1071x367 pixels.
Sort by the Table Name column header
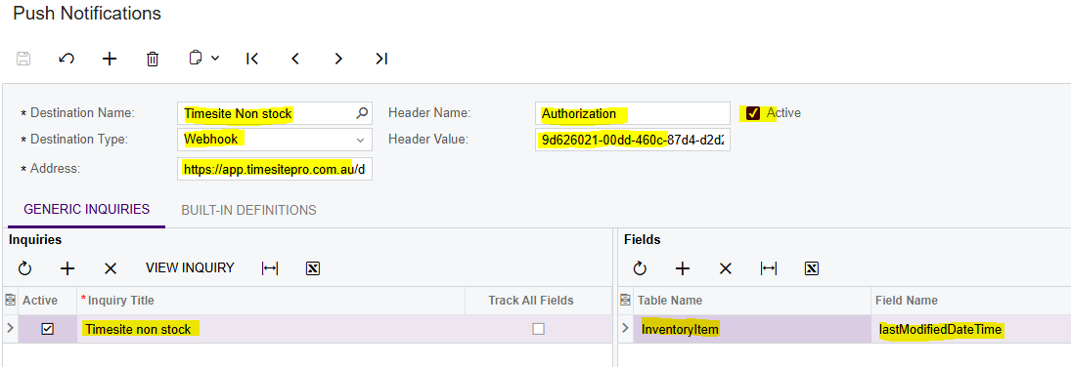(752, 301)
